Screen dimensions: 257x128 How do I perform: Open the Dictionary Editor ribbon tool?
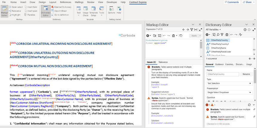tap(46, 11)
